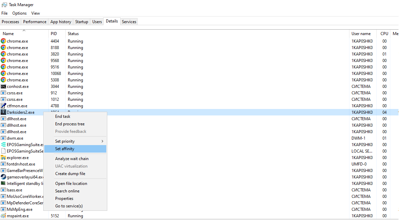
Task: Click chrome.exe icon for PID 10068
Action: pyautogui.click(x=3, y=73)
